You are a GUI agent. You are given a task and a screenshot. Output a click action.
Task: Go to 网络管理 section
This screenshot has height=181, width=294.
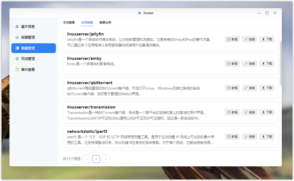tap(34, 59)
